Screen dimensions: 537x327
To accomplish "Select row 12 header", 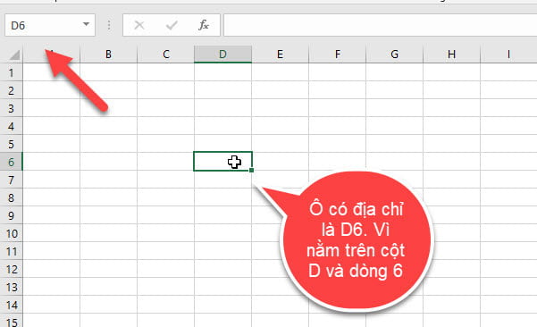I will (x=12, y=269).
